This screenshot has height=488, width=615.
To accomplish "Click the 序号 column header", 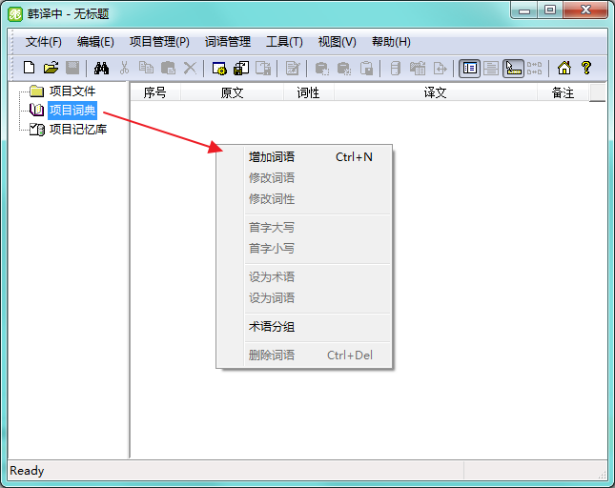I will pos(154,92).
